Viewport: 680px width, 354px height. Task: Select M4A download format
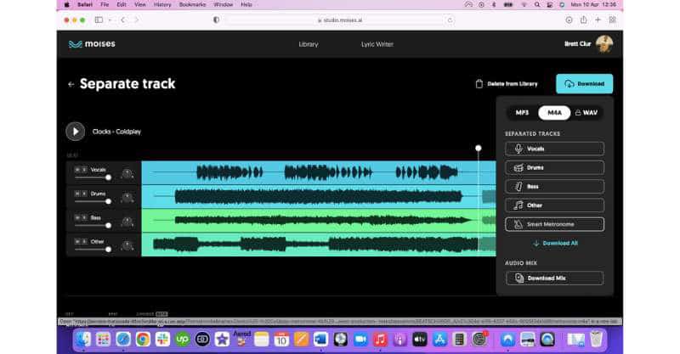click(x=554, y=113)
